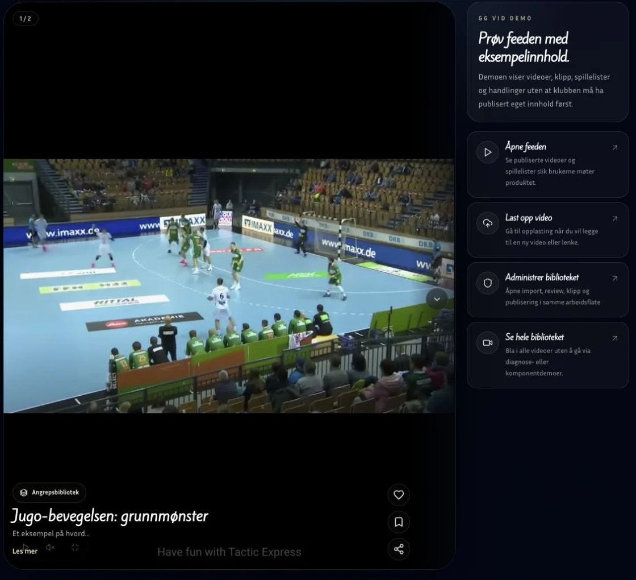Open the Se hele biblioteket link
636x580 pixels.
pyautogui.click(x=547, y=355)
